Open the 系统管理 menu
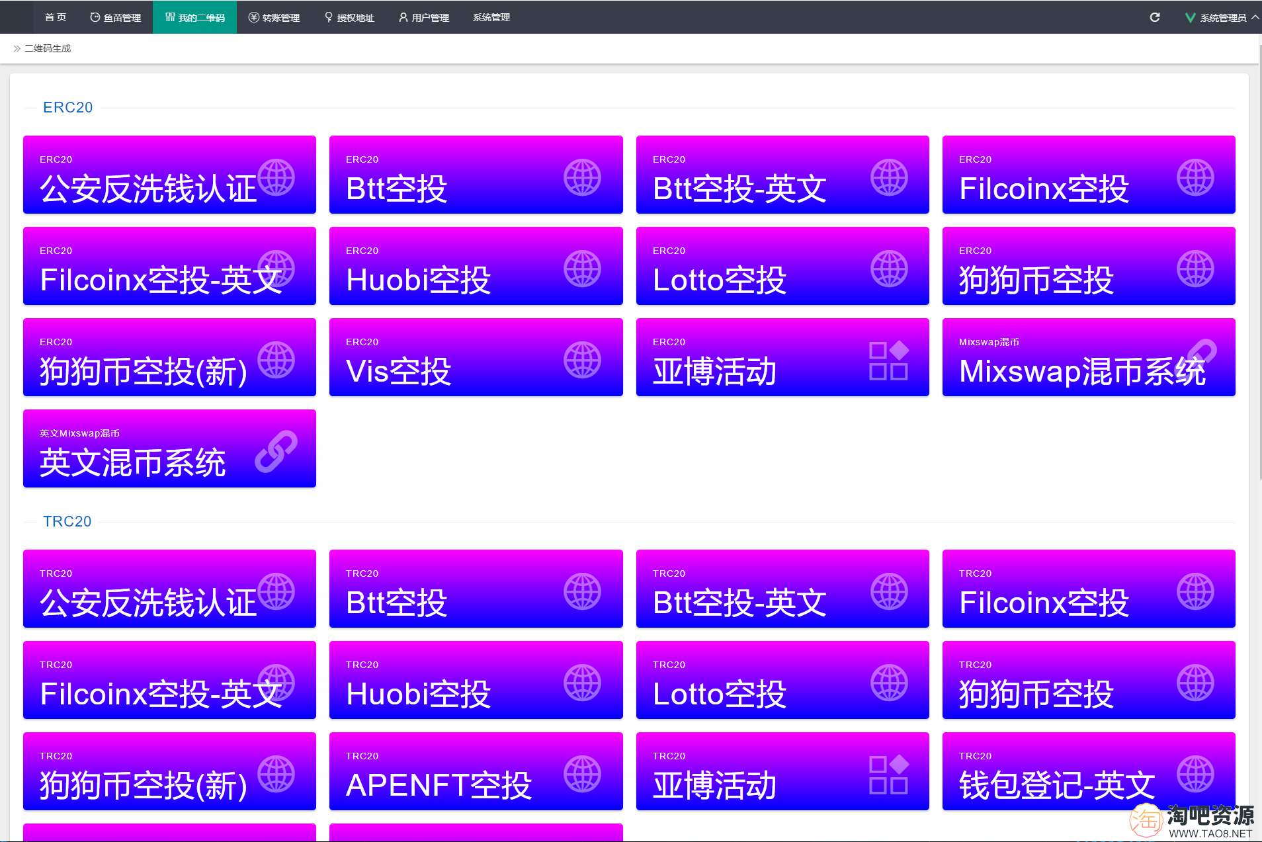Image resolution: width=1262 pixels, height=842 pixels. 491,17
